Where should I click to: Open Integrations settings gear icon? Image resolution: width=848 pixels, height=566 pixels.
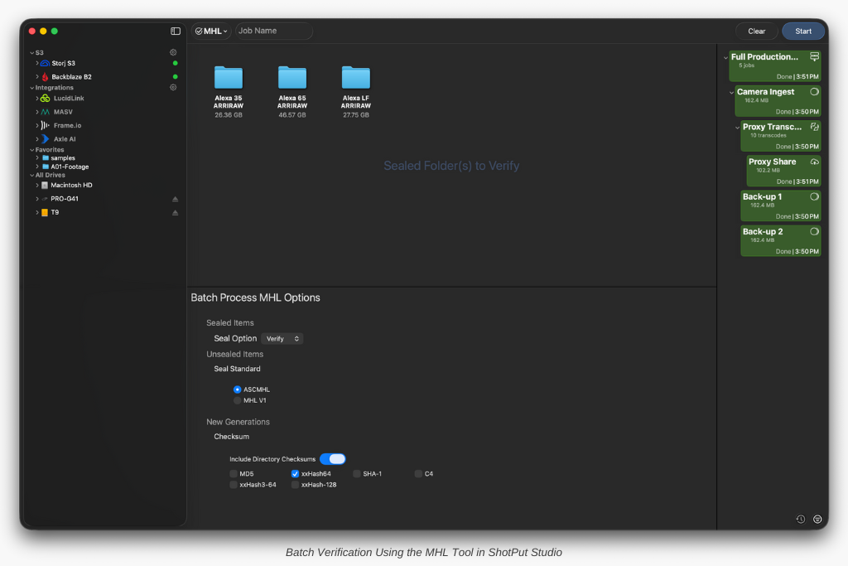[173, 87]
